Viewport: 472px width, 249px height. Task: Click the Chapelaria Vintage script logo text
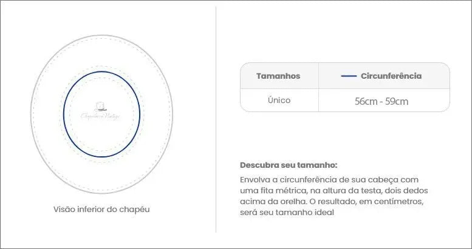(x=101, y=115)
